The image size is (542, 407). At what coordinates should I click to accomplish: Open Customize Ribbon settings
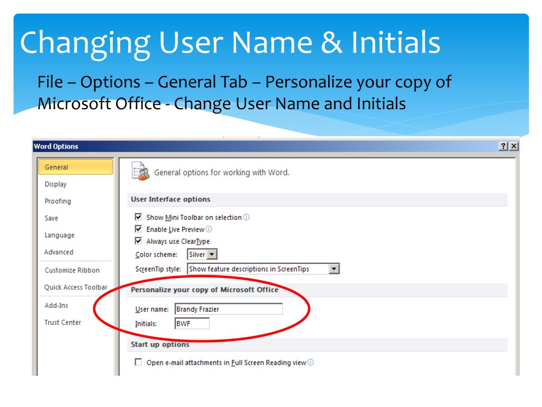click(72, 270)
